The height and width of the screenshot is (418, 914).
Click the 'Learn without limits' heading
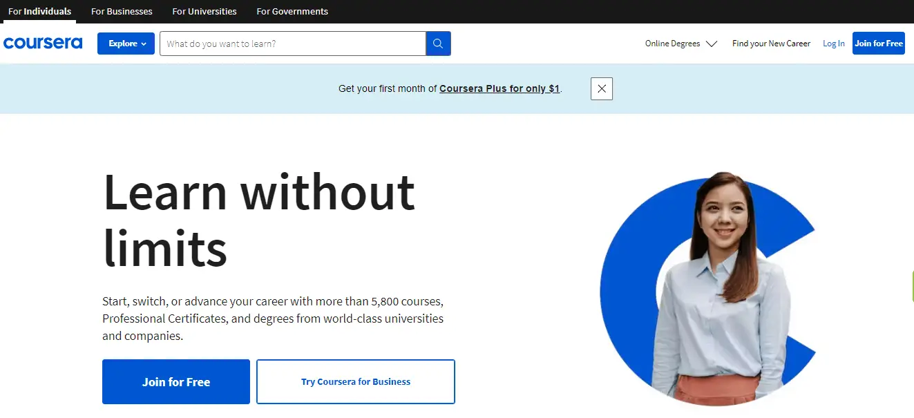pyautogui.click(x=259, y=220)
